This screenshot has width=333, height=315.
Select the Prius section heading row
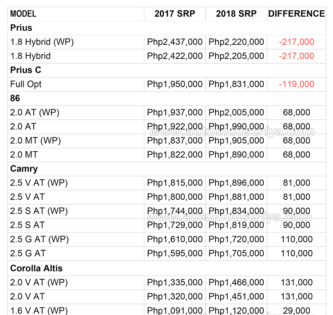tap(21, 28)
